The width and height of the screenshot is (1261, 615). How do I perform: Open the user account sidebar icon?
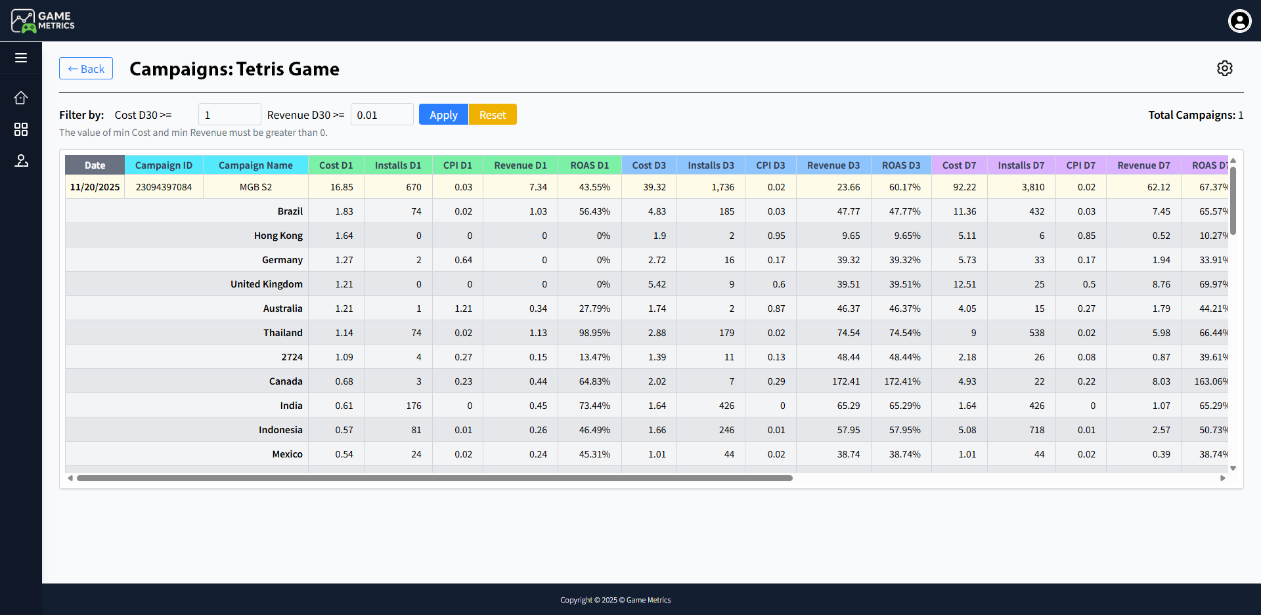pos(21,161)
